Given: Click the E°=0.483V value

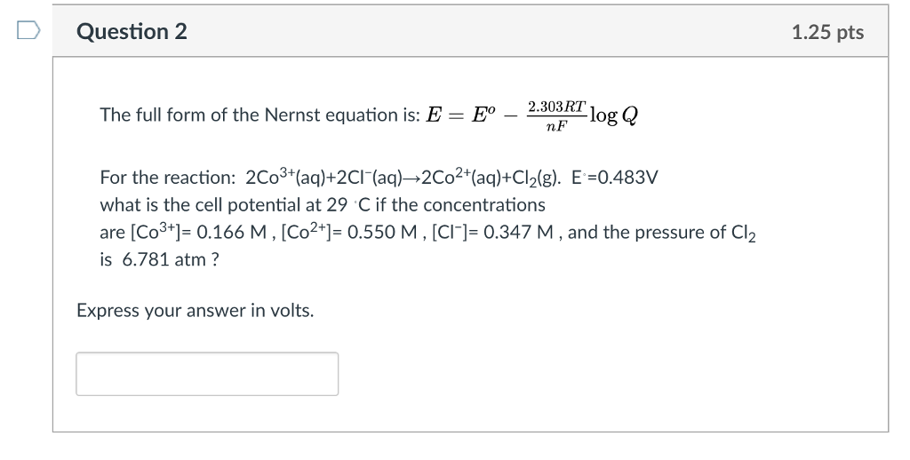Looking at the screenshot, I should click(615, 177).
